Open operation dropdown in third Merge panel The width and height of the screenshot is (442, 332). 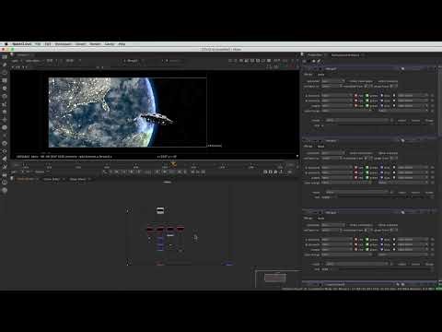[x=332, y=225]
